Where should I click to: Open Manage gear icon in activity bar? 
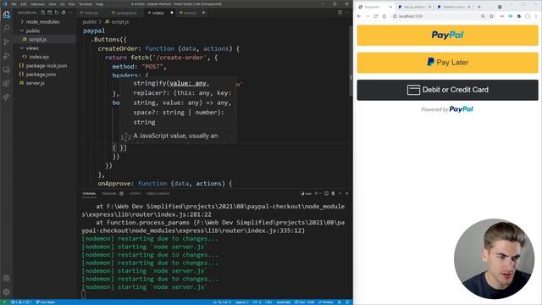click(x=6, y=291)
